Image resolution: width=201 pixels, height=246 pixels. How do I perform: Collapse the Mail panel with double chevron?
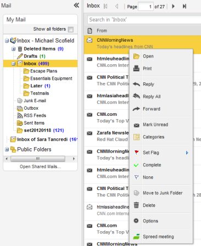click(x=76, y=5)
